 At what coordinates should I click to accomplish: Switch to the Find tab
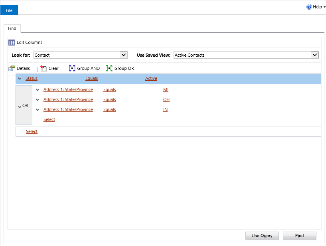(12, 28)
